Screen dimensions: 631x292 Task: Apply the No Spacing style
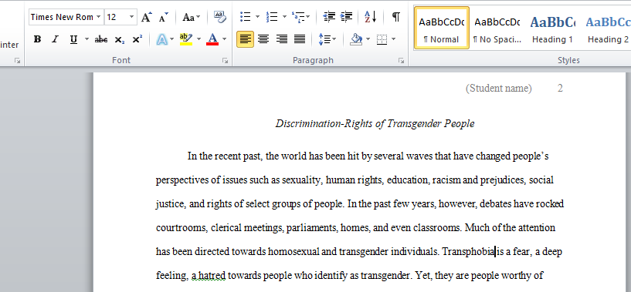point(497,28)
